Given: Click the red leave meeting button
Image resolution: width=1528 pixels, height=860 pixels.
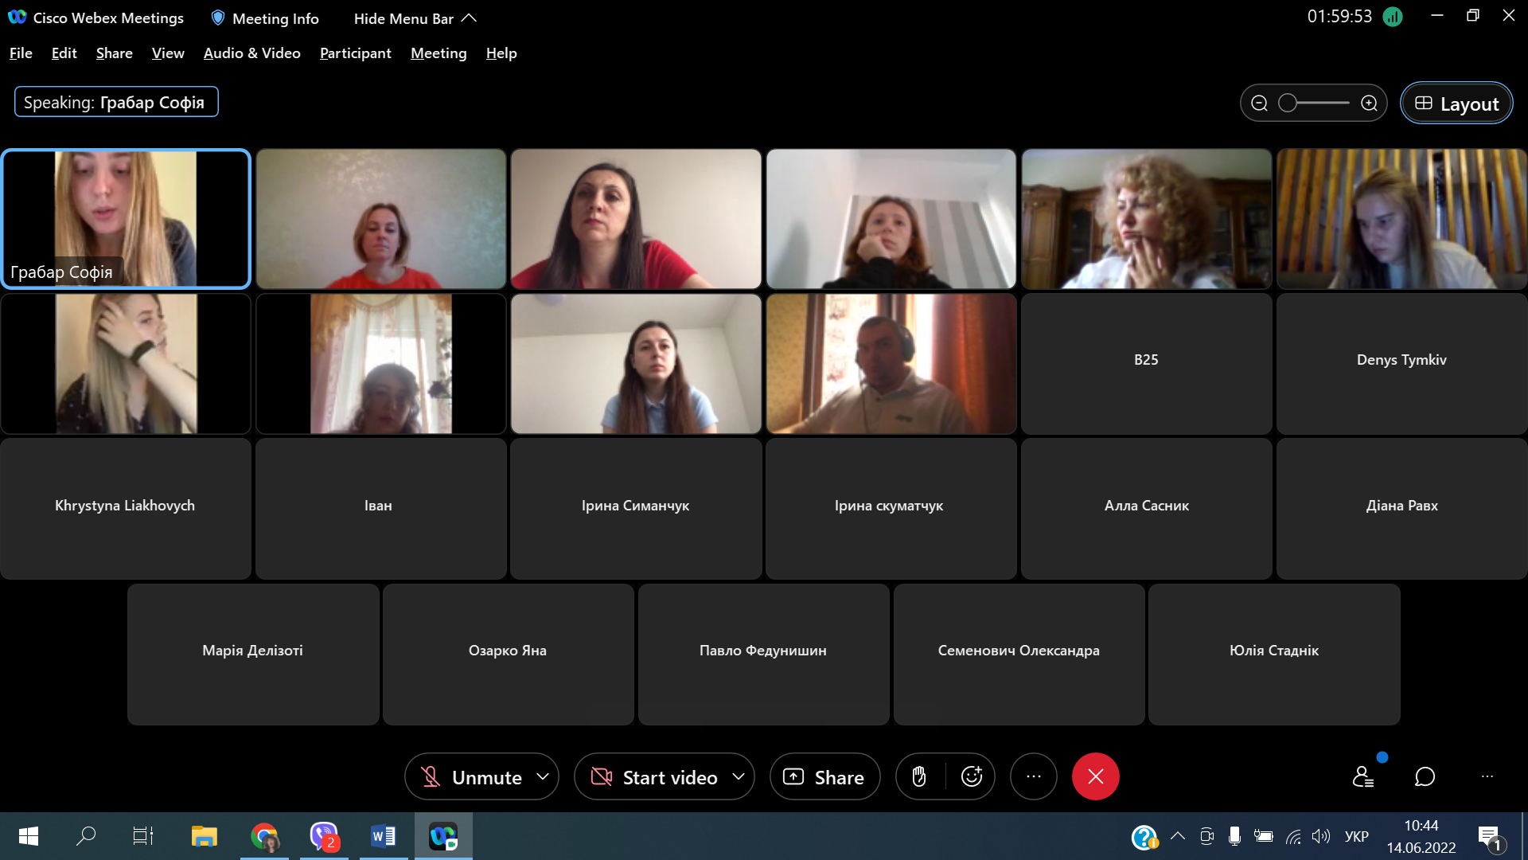Looking at the screenshot, I should [1095, 776].
